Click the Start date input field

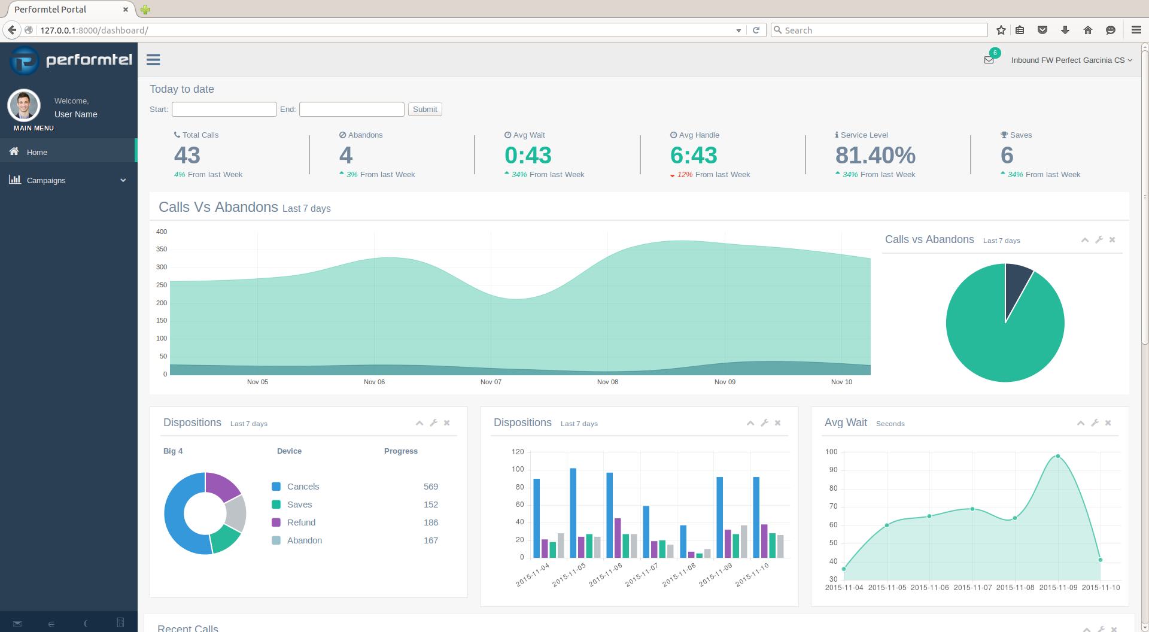pyautogui.click(x=224, y=110)
